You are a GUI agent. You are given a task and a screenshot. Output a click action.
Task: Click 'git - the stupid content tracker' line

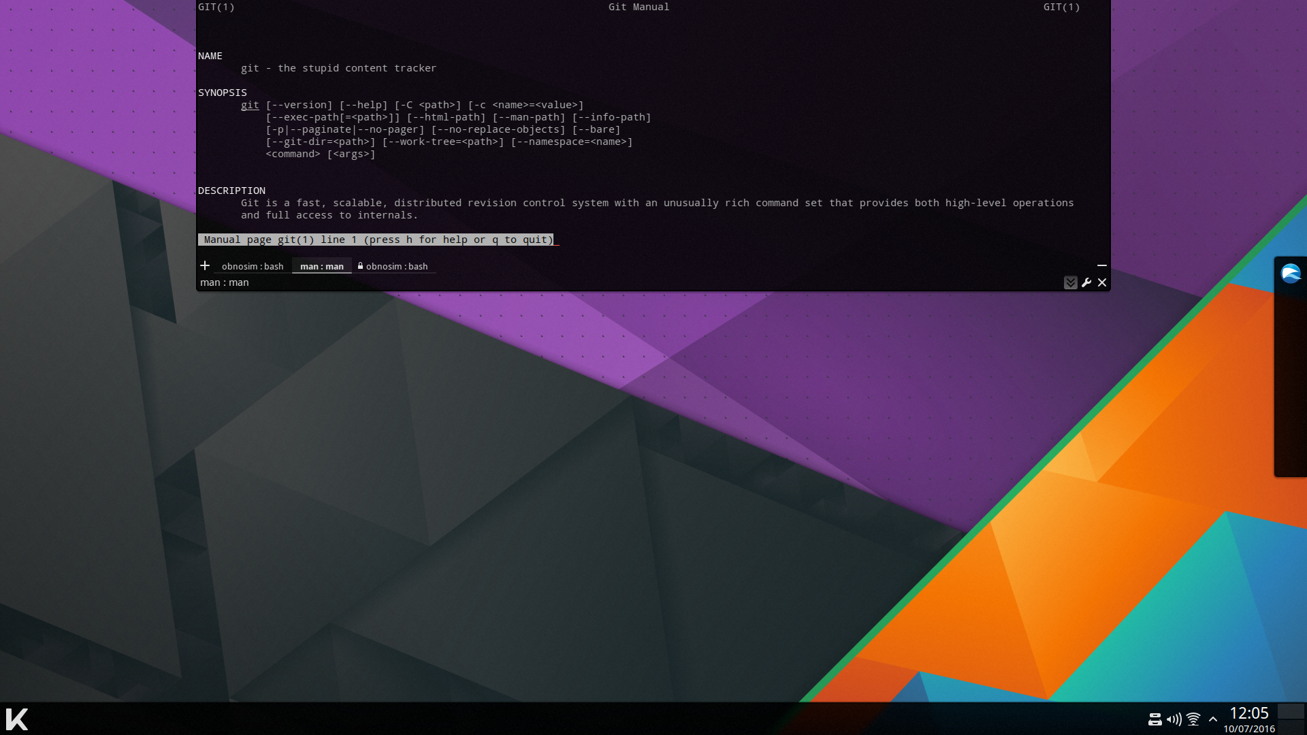coord(338,68)
